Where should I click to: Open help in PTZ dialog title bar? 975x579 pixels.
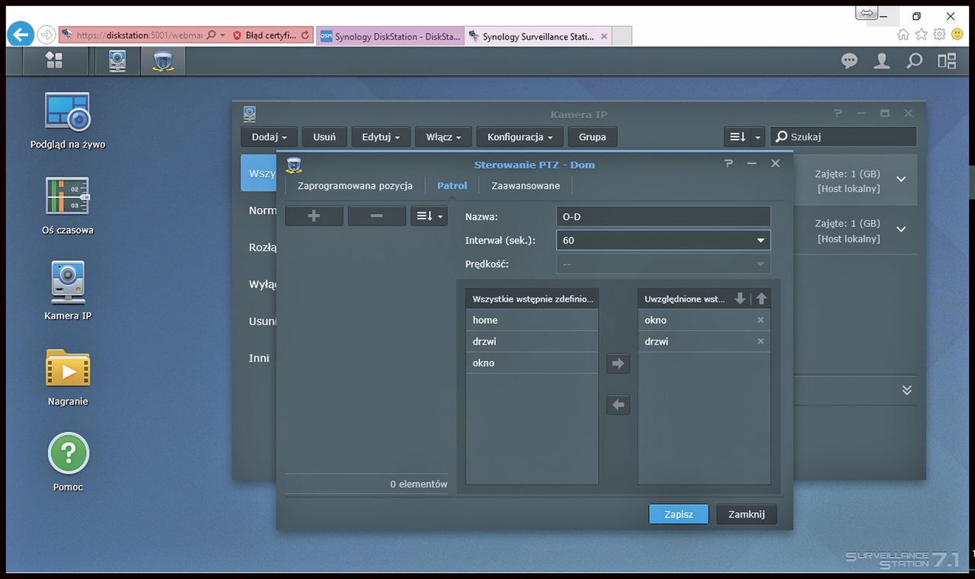[x=728, y=164]
